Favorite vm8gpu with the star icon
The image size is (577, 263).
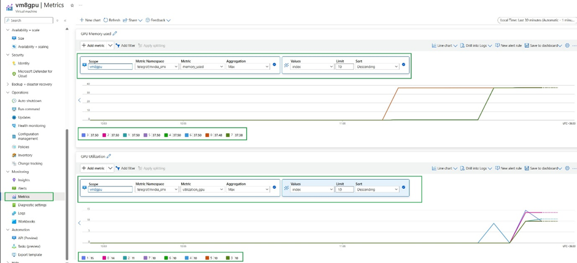72,6
